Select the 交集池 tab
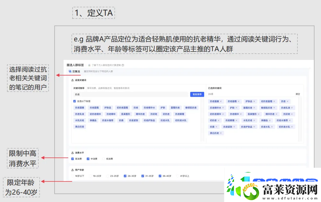This screenshot has width=321, height=202. pos(74,71)
